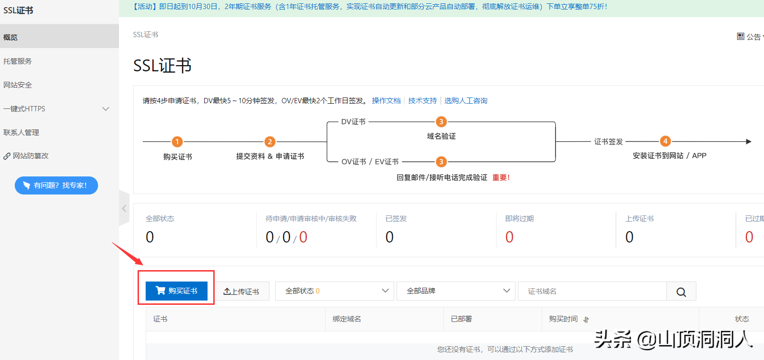764x360 pixels.
Task: Click the link icon beside 网站防篡改
Action: pyautogui.click(x=7, y=156)
